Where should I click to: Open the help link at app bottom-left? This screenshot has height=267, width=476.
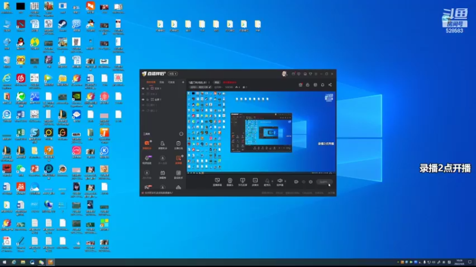[x=158, y=193]
